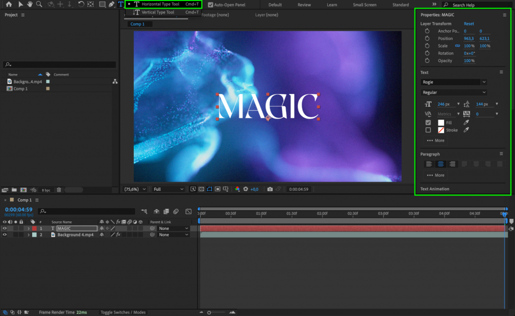The width and height of the screenshot is (515, 316).
Task: Click the Rotation tool icon
Action: coord(80,5)
